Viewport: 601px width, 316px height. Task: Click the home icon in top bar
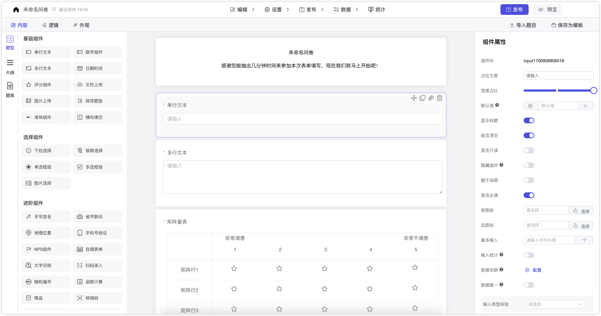16,10
